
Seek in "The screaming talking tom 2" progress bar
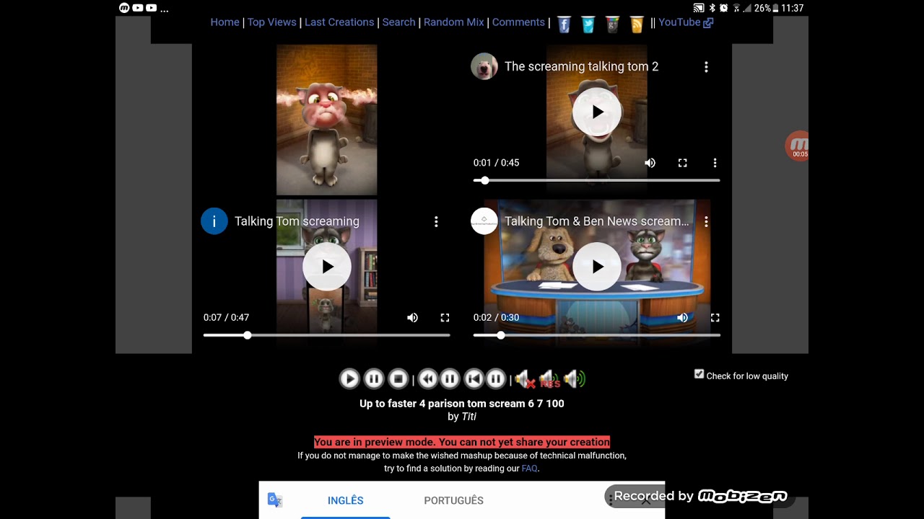[x=597, y=180]
